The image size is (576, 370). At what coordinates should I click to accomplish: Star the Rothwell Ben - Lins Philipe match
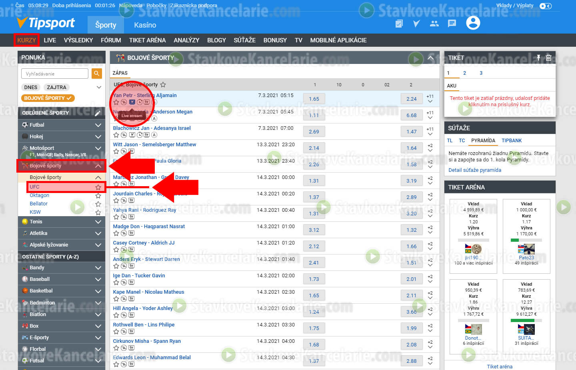[x=116, y=331]
